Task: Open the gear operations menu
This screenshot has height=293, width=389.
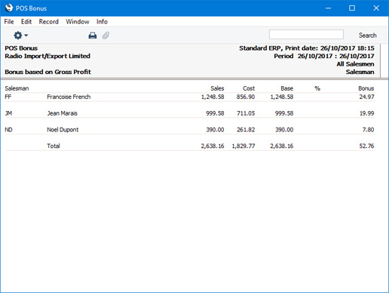Action: click(20, 35)
